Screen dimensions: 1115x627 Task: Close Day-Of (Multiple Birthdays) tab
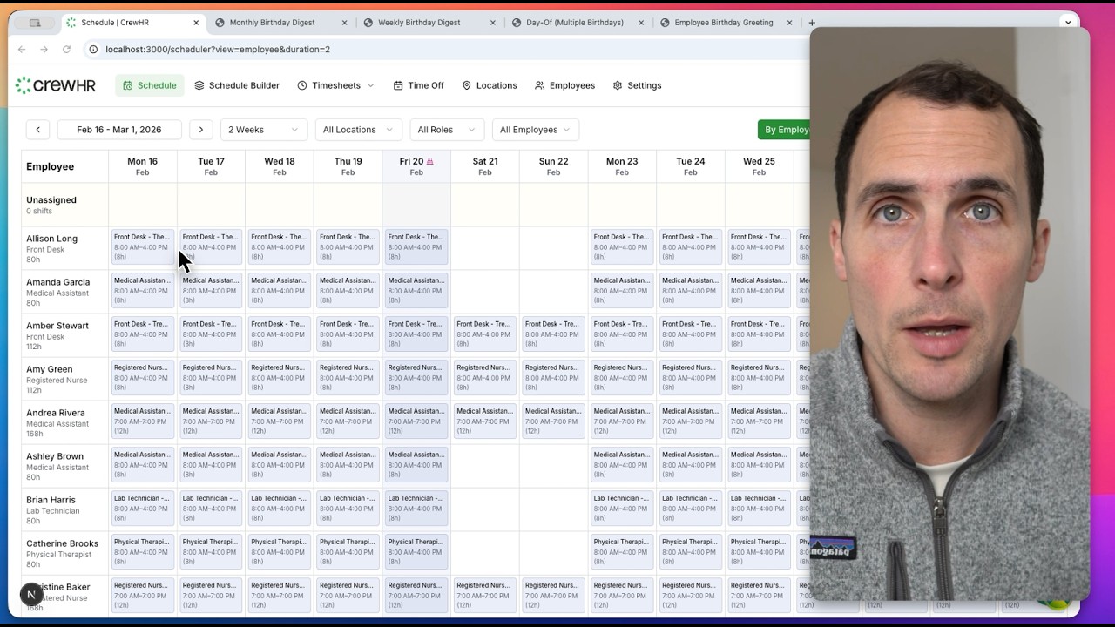coord(643,23)
